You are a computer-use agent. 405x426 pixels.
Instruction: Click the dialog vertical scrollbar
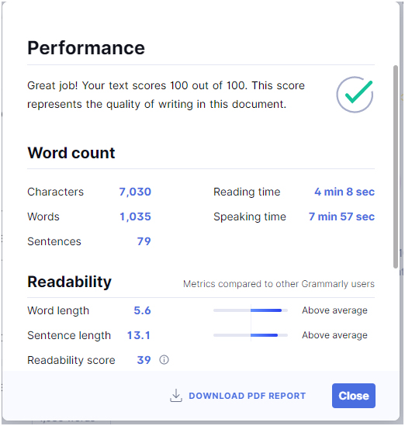point(396,167)
